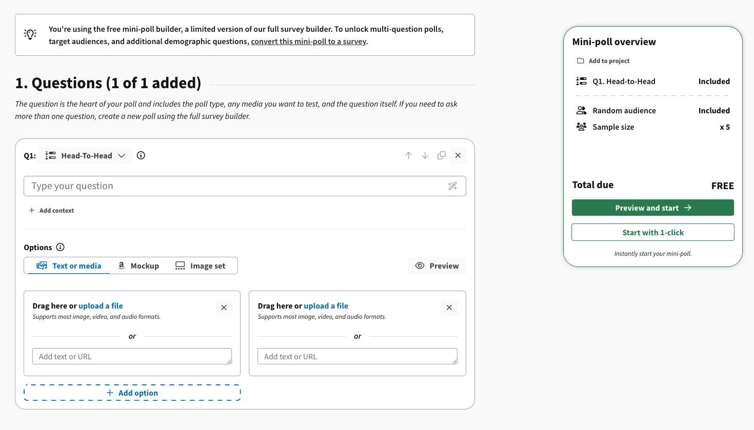Click the info icon next to Options
This screenshot has width=754, height=430.
tap(61, 247)
